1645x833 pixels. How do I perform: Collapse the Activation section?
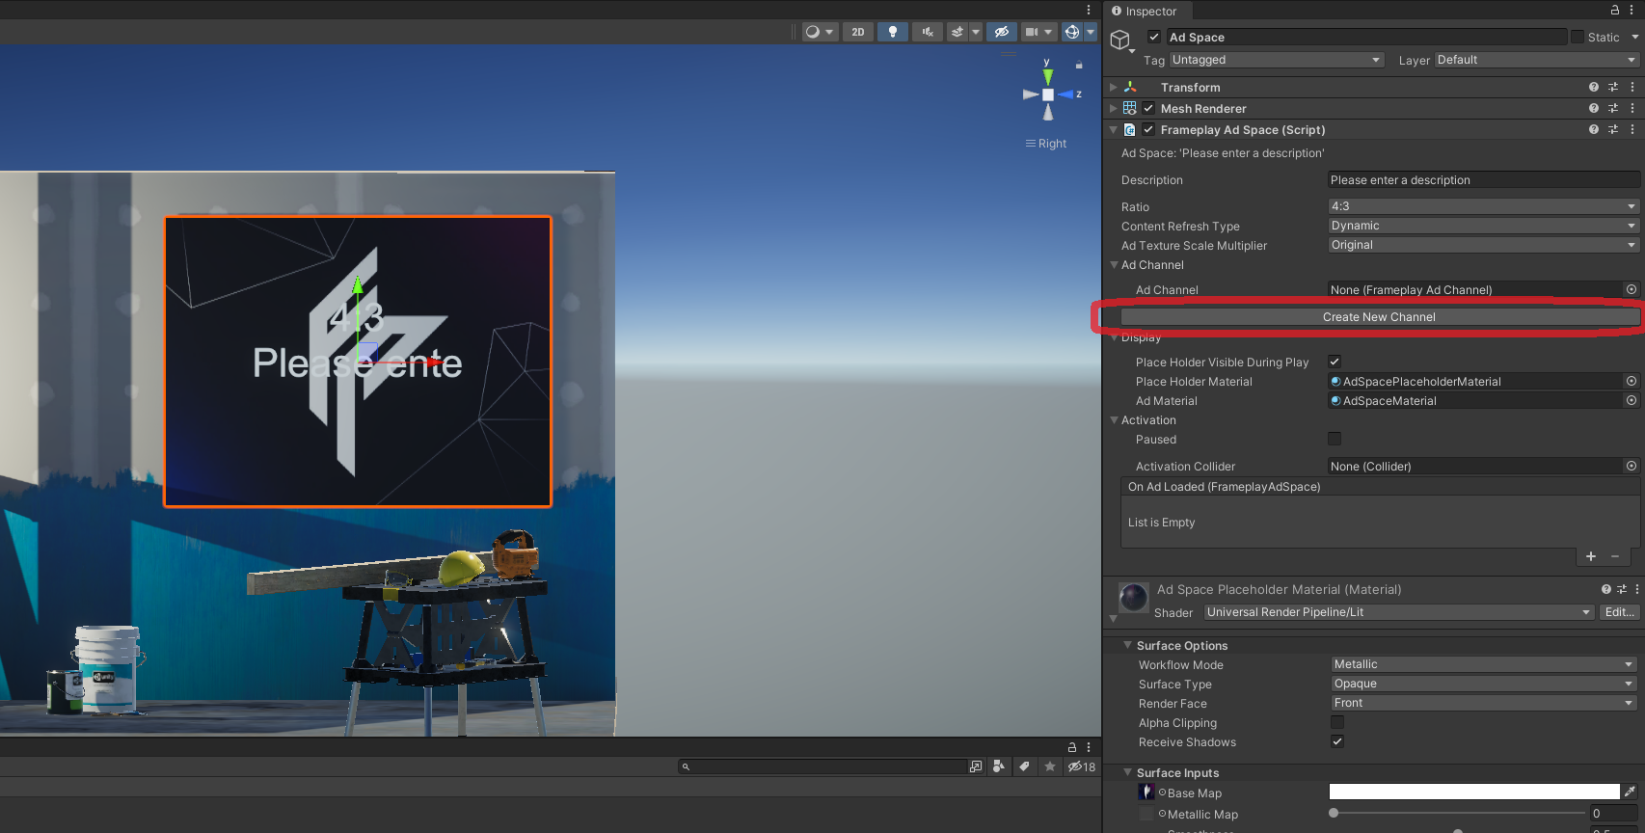coord(1115,419)
